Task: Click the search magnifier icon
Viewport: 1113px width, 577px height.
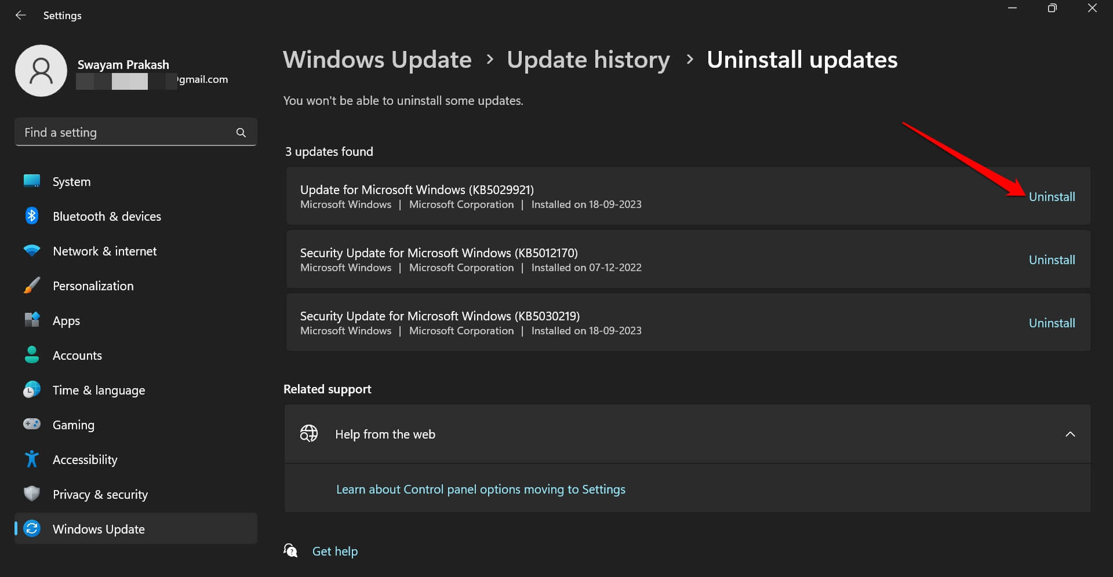Action: click(x=241, y=133)
